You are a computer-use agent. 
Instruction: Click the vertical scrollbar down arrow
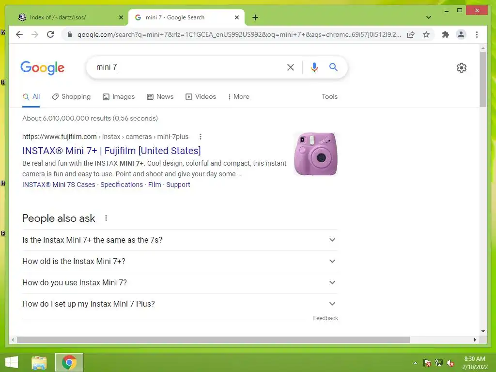click(483, 331)
